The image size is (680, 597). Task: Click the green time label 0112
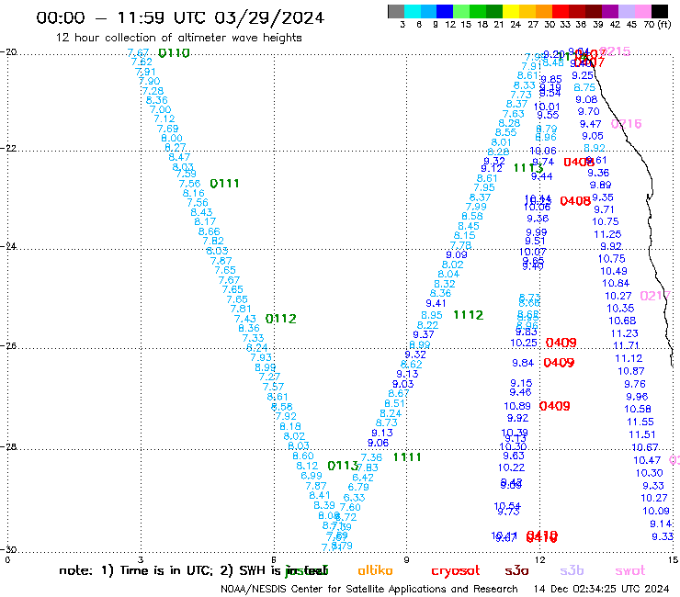coord(280,319)
